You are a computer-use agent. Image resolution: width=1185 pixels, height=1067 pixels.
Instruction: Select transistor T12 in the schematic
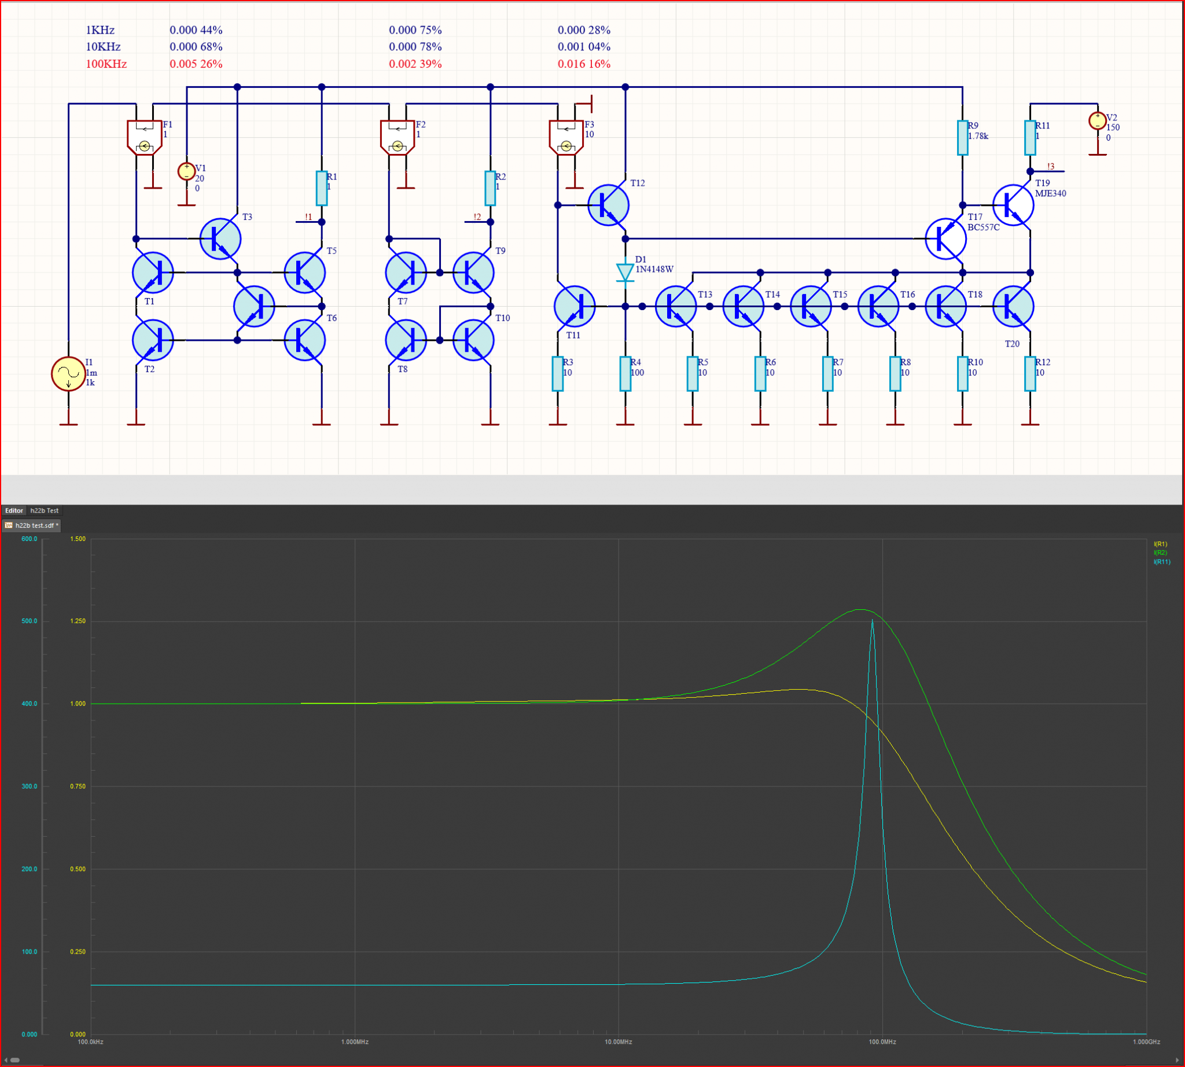coord(608,205)
